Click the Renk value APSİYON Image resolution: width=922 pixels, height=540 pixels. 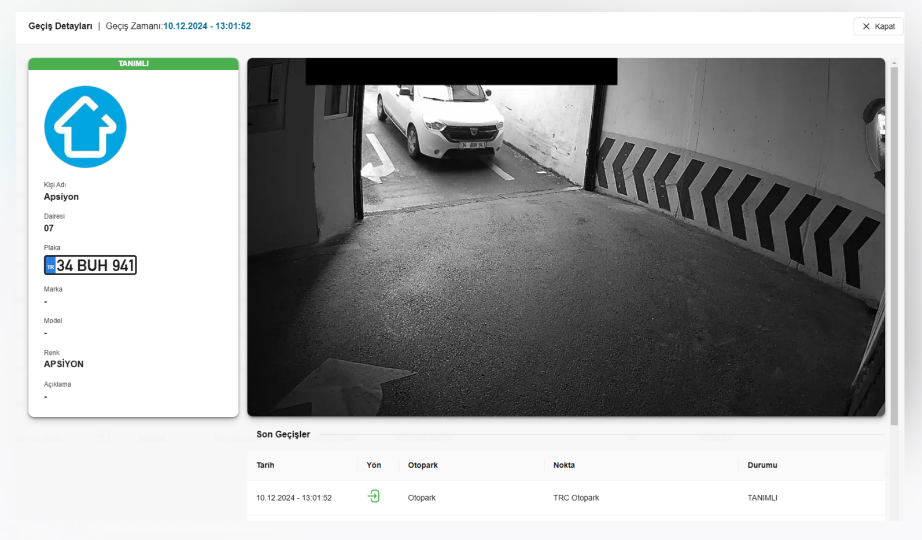(64, 364)
